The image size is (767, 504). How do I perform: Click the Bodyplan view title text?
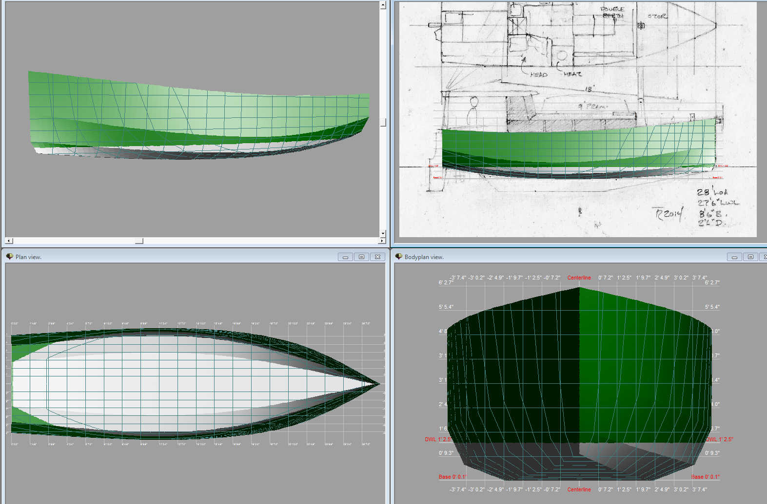(424, 257)
